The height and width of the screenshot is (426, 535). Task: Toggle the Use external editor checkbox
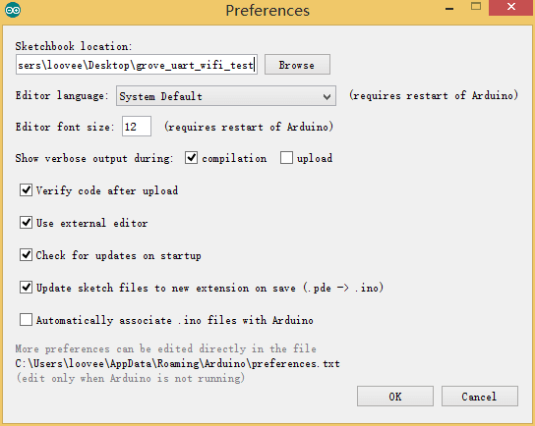(26, 223)
